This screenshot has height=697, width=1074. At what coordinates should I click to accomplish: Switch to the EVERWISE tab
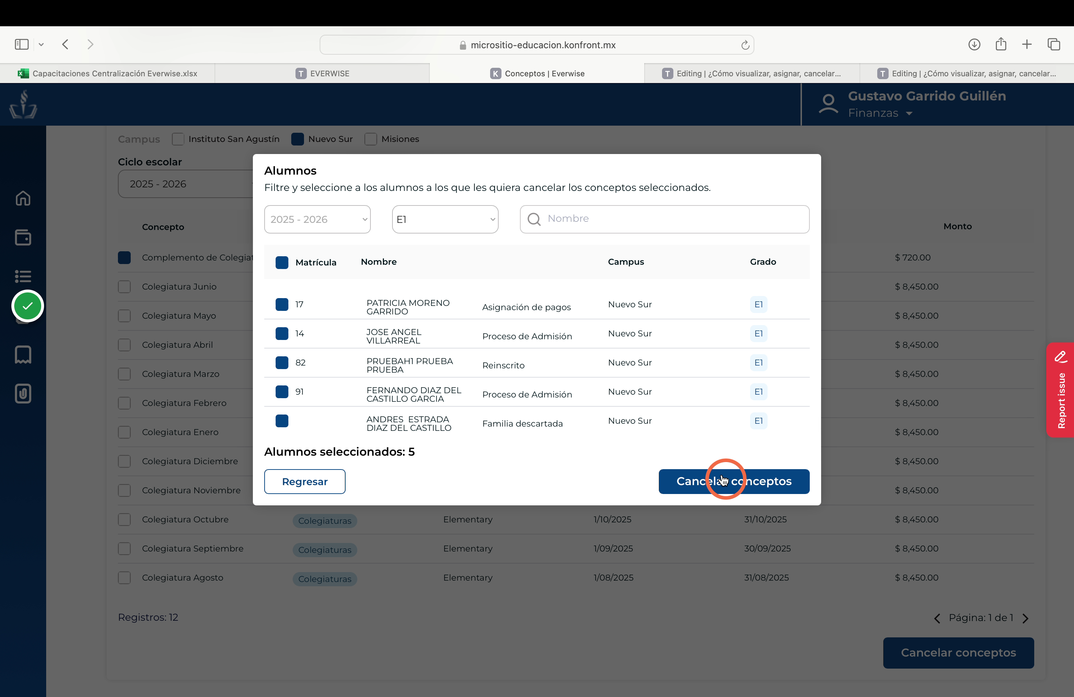click(x=322, y=73)
